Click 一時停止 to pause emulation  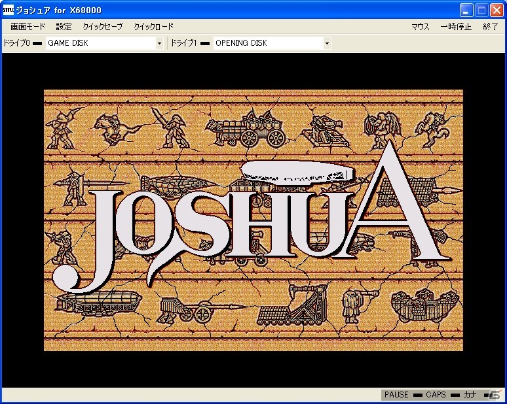[456, 26]
